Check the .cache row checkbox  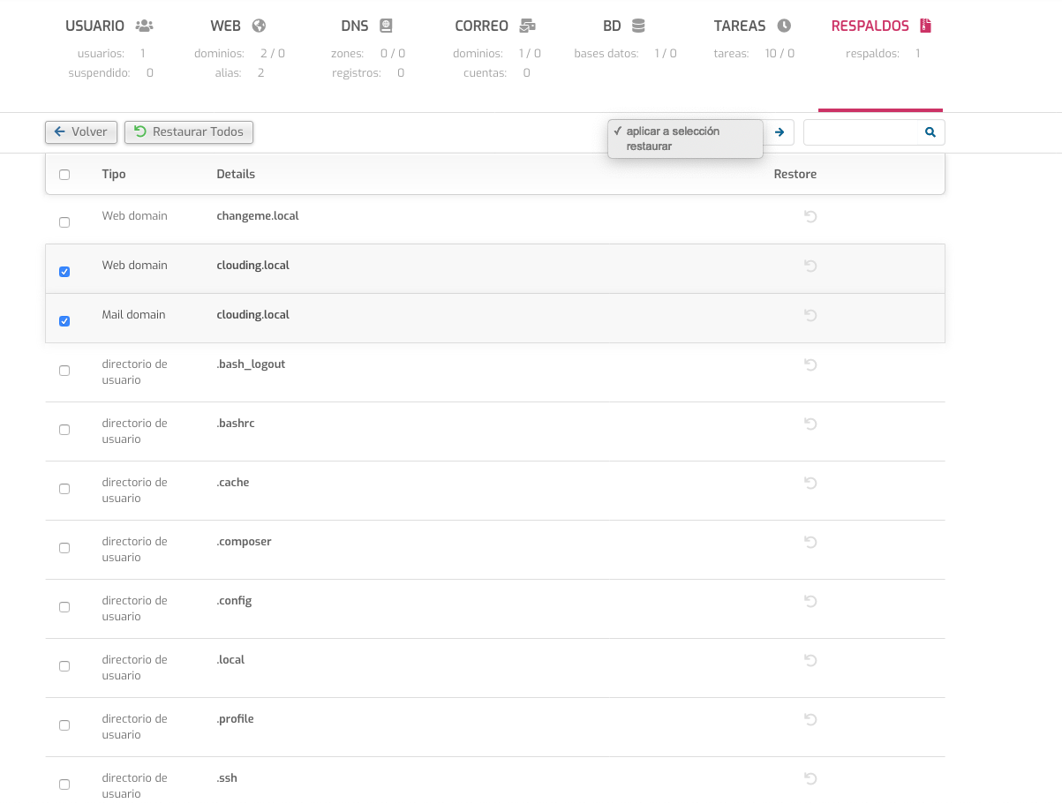pyautogui.click(x=64, y=489)
